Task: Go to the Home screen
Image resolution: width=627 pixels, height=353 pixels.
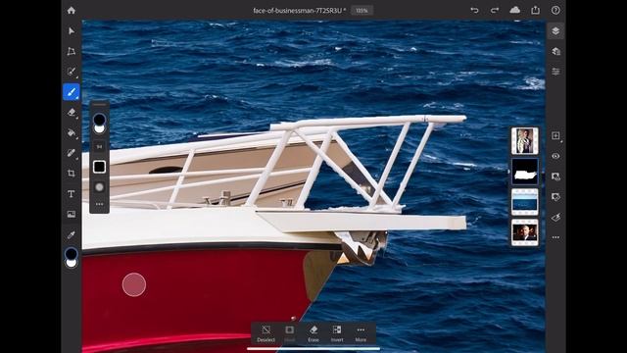Action: (72, 11)
